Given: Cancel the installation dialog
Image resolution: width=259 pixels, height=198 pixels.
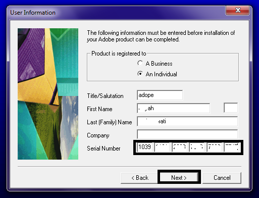Looking at the screenshot, I should pos(222,178).
